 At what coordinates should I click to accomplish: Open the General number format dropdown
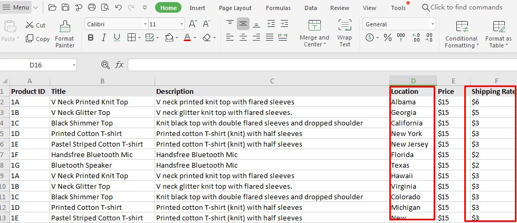click(433, 24)
